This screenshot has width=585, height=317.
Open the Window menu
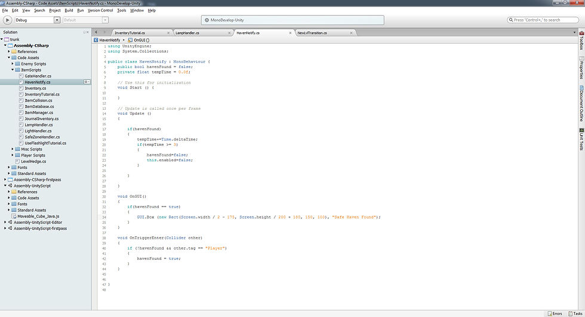137,10
